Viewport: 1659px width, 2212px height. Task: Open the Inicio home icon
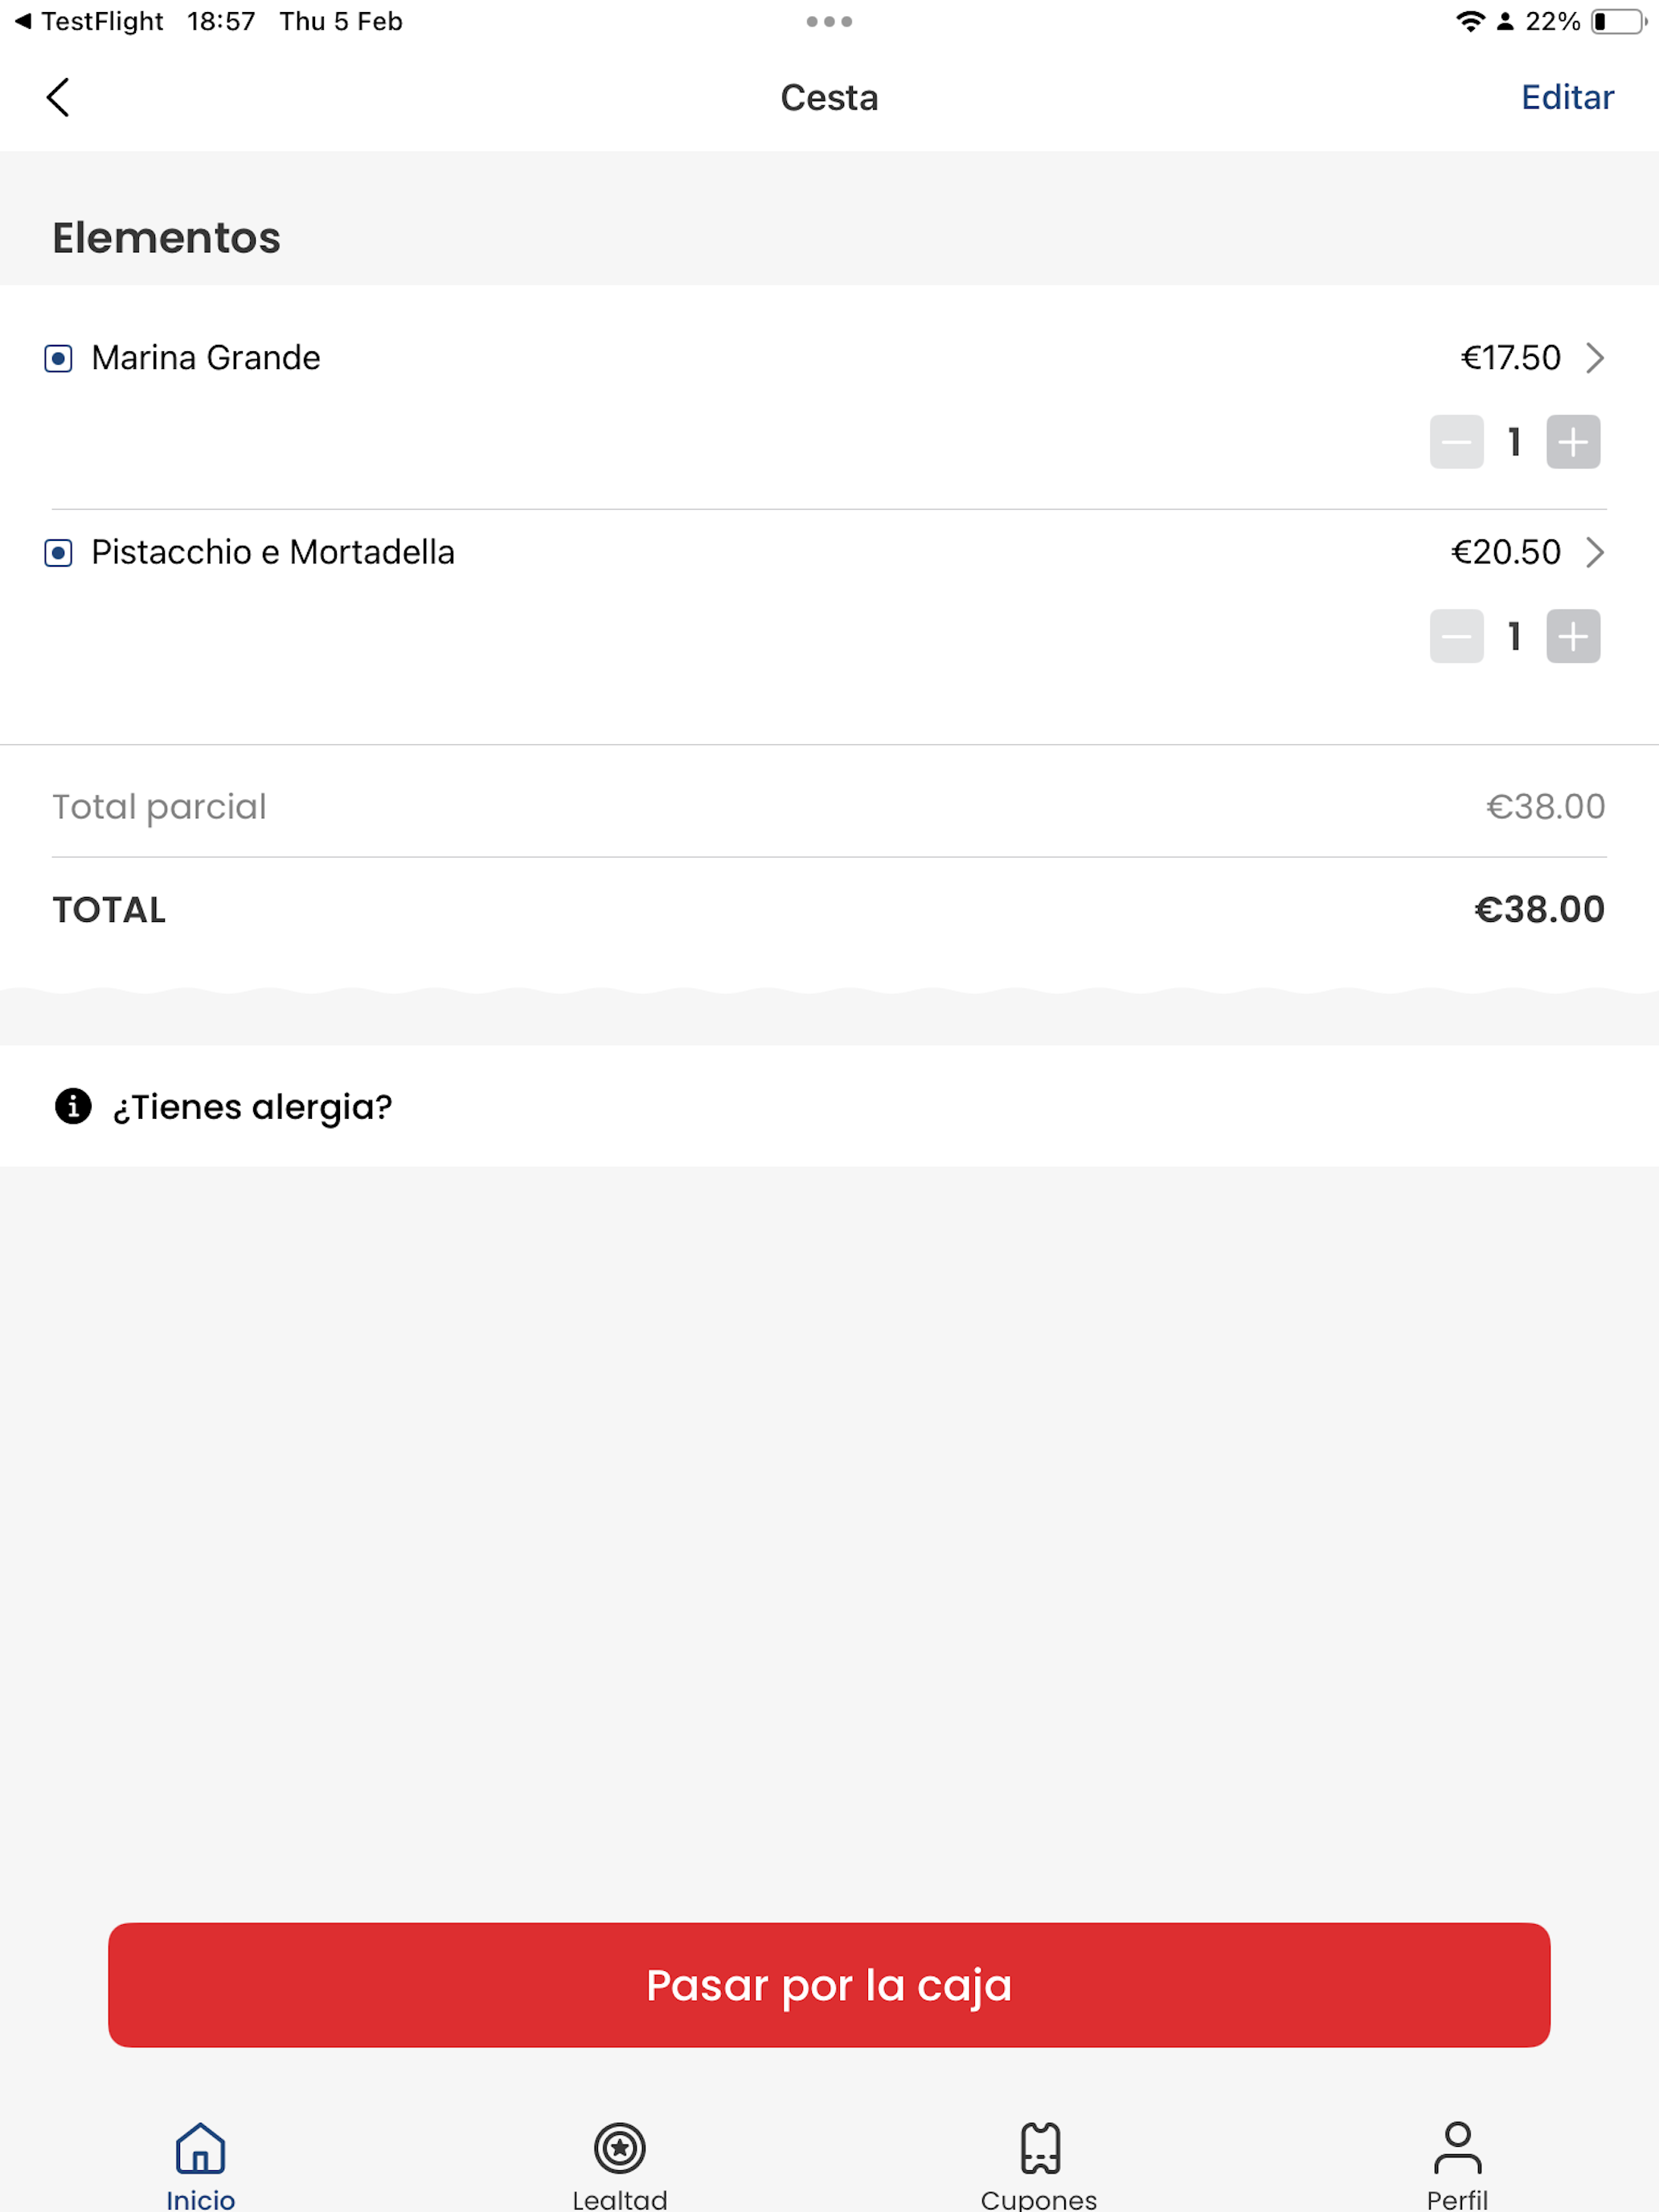[x=200, y=2147]
